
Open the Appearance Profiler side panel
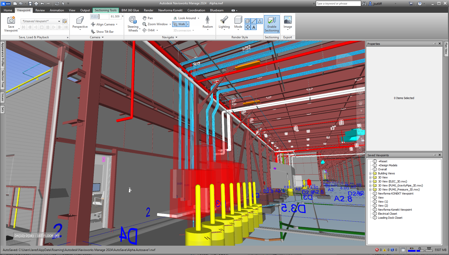pos(3,54)
